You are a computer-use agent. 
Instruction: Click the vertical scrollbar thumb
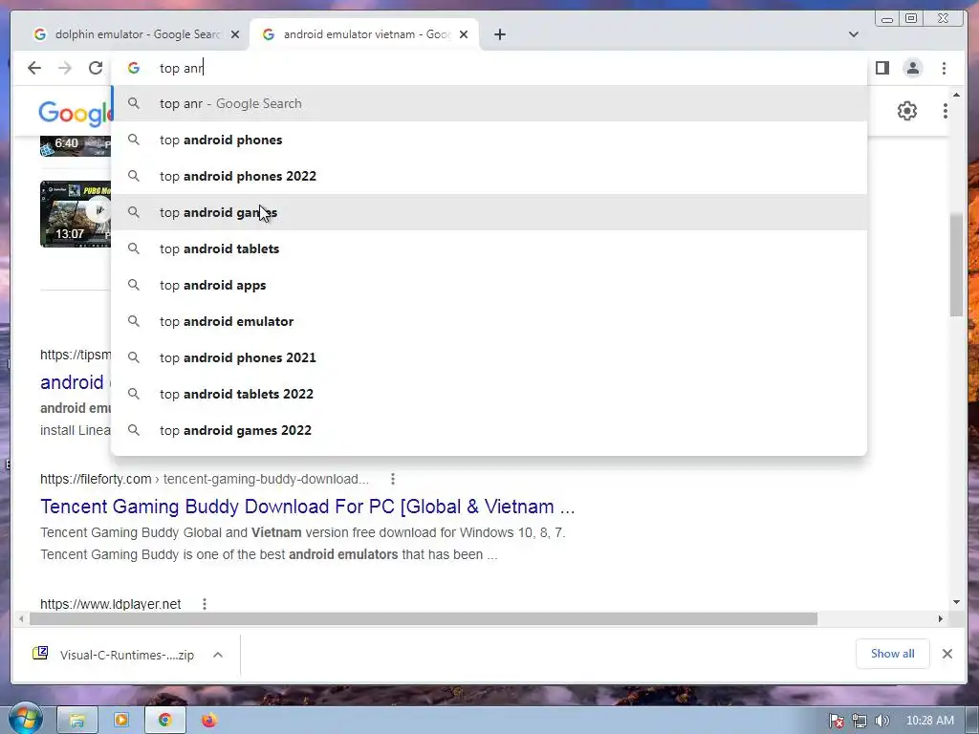tap(956, 265)
